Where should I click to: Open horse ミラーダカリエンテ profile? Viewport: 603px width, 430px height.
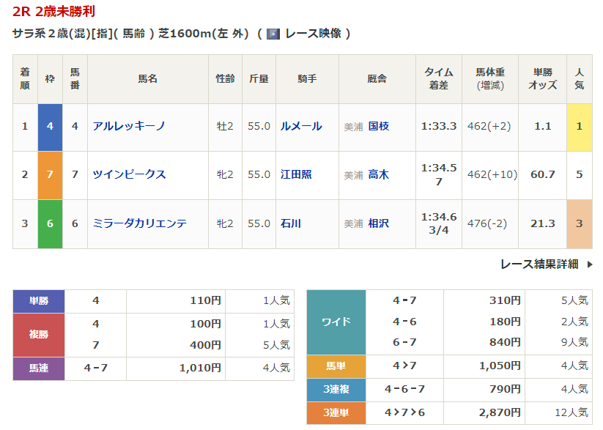tap(139, 223)
